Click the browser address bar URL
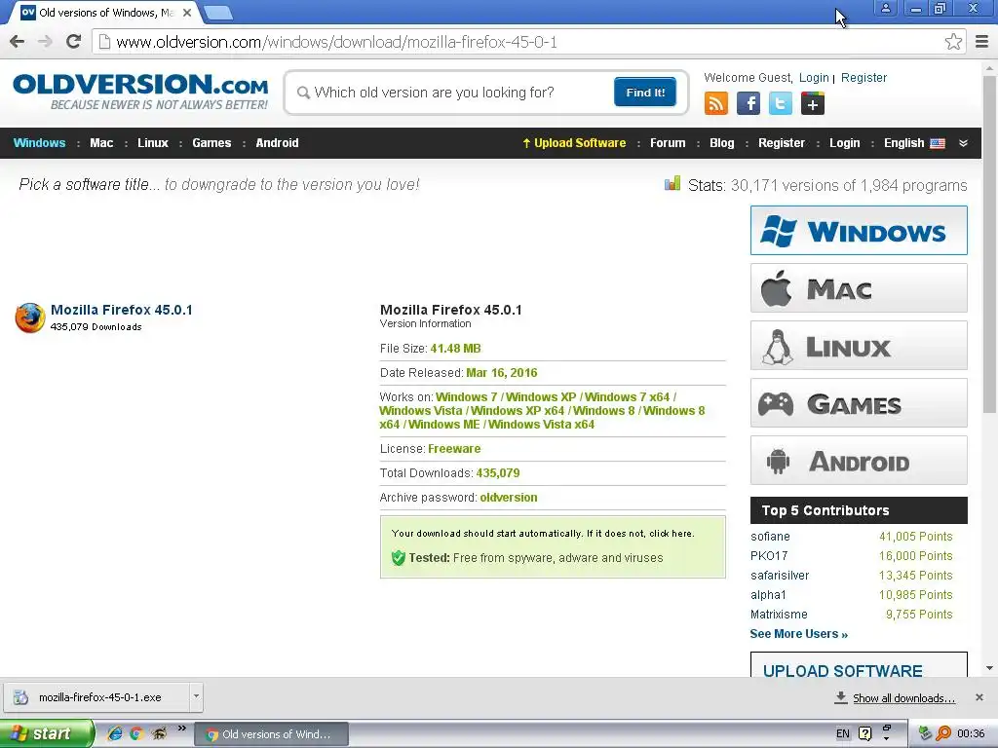This screenshot has height=748, width=998. pos(336,42)
